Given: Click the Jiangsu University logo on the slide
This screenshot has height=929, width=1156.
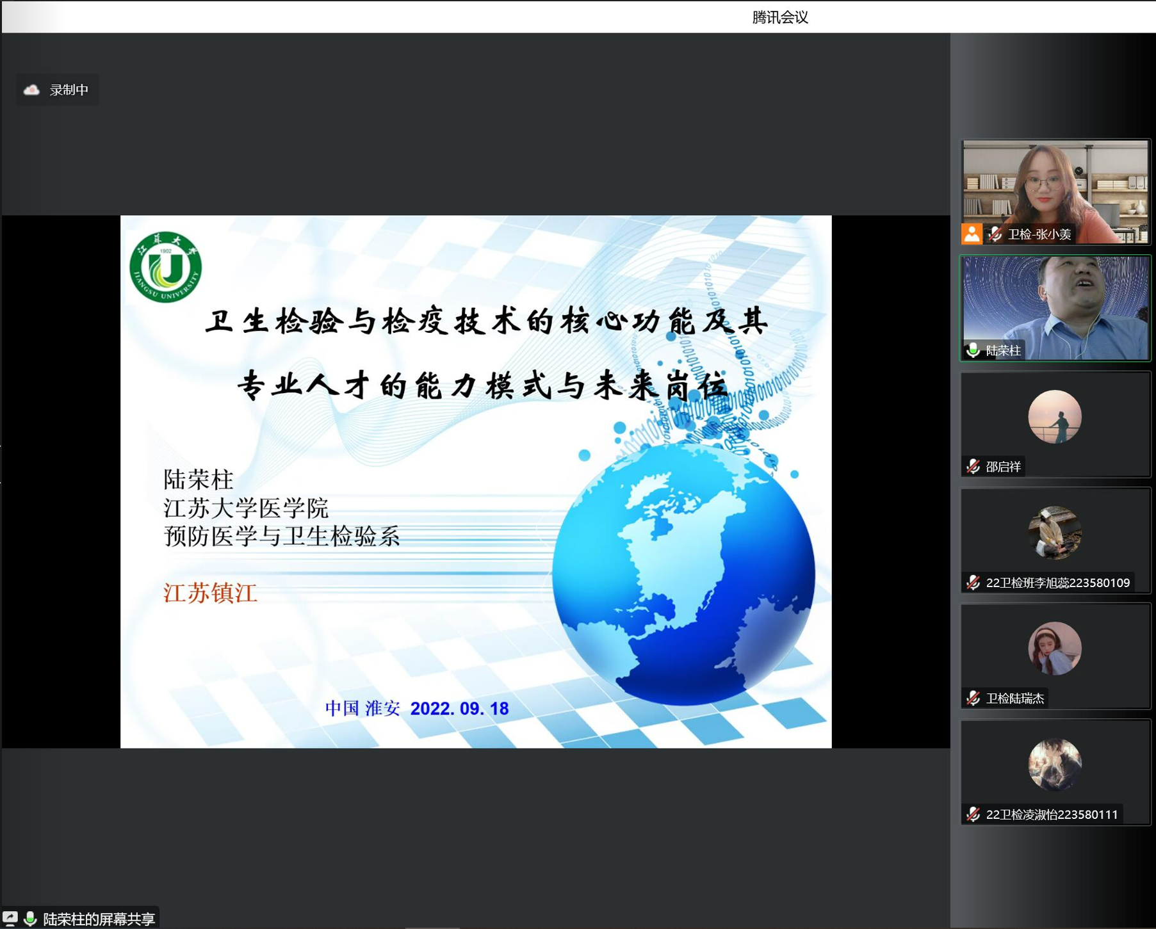Looking at the screenshot, I should coord(165,267).
